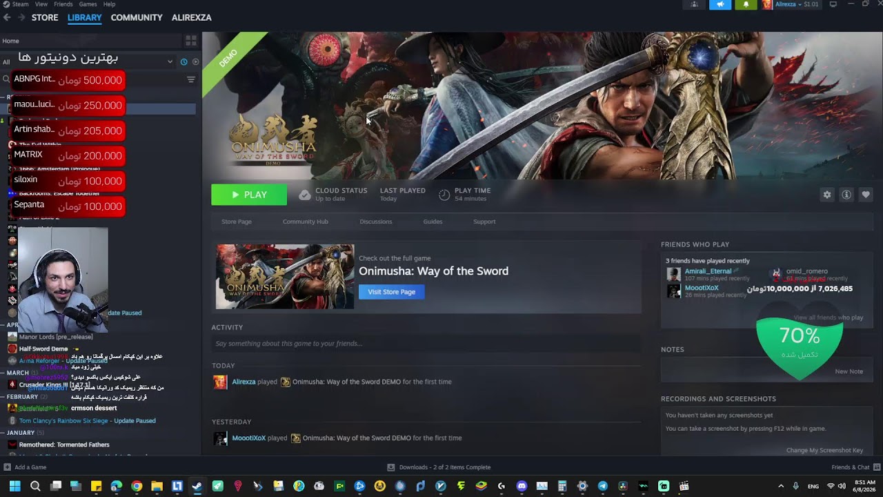Viewport: 883px width, 497px height.
Task: Open notifications bell icon
Action: pyautogui.click(x=746, y=5)
